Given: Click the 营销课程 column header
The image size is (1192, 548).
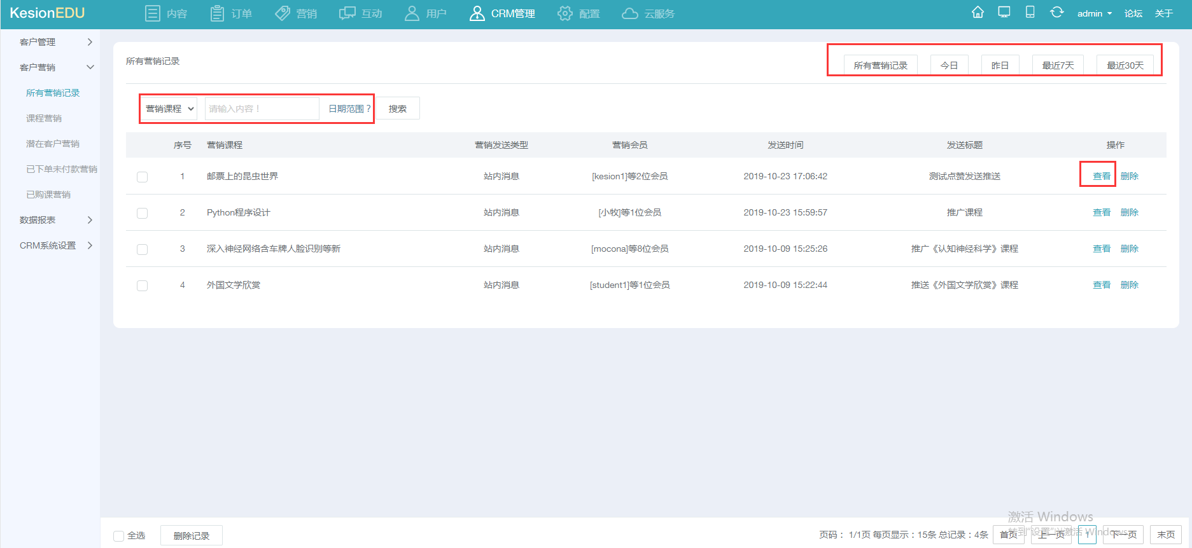Looking at the screenshot, I should (225, 145).
